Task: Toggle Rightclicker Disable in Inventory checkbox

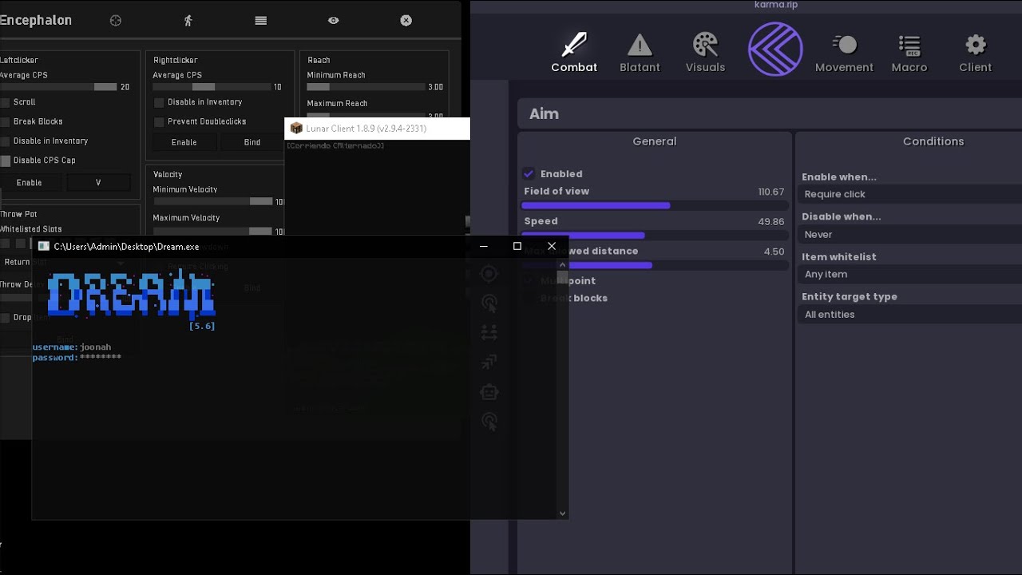Action: (x=159, y=102)
